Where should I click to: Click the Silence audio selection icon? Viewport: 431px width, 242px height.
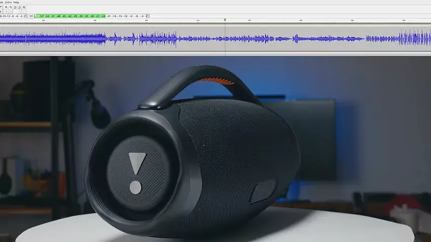[11, 12]
